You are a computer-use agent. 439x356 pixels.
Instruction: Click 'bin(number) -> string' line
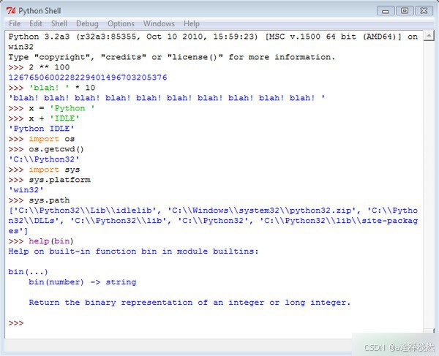coord(82,282)
